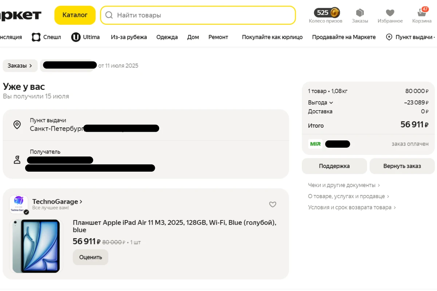Open the Дом category
The width and height of the screenshot is (437, 291).
[x=193, y=37]
